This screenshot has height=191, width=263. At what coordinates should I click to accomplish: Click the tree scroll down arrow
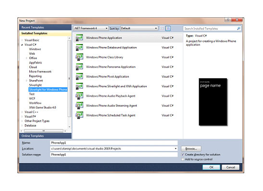(69, 127)
